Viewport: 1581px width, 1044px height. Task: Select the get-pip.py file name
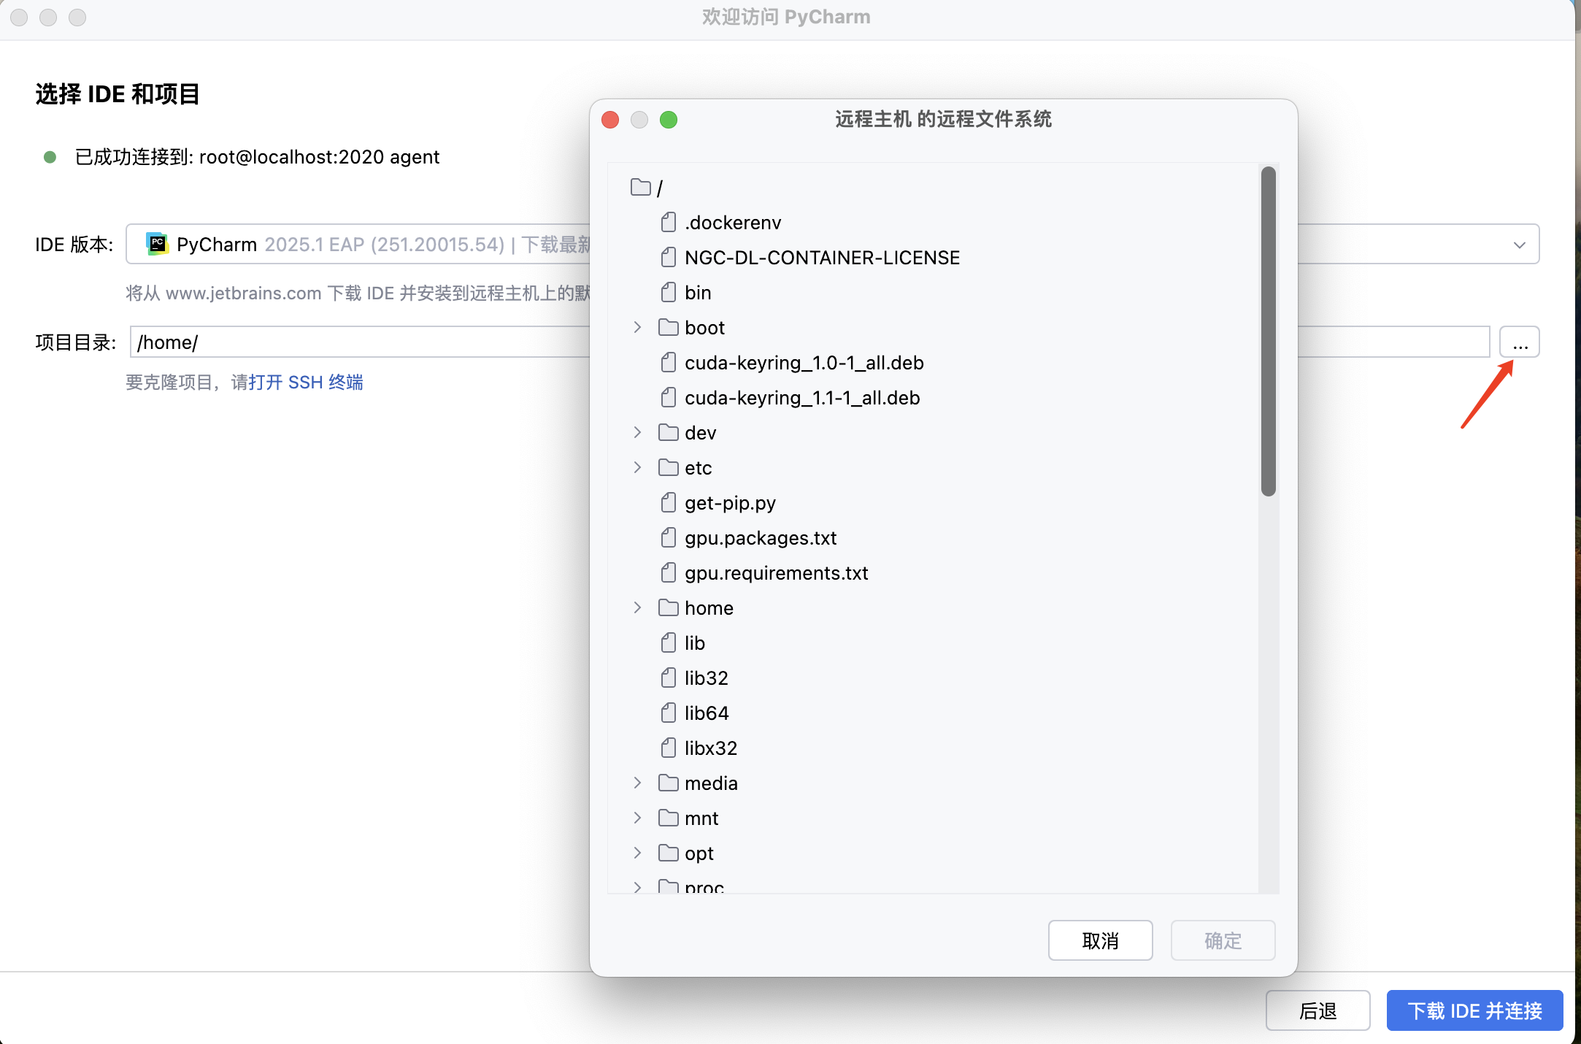(730, 503)
